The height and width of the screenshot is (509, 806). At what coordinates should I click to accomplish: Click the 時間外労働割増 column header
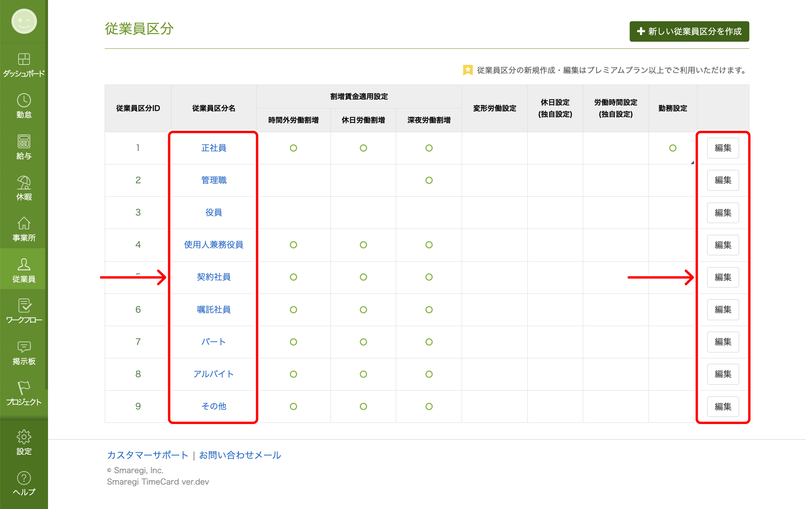click(294, 120)
